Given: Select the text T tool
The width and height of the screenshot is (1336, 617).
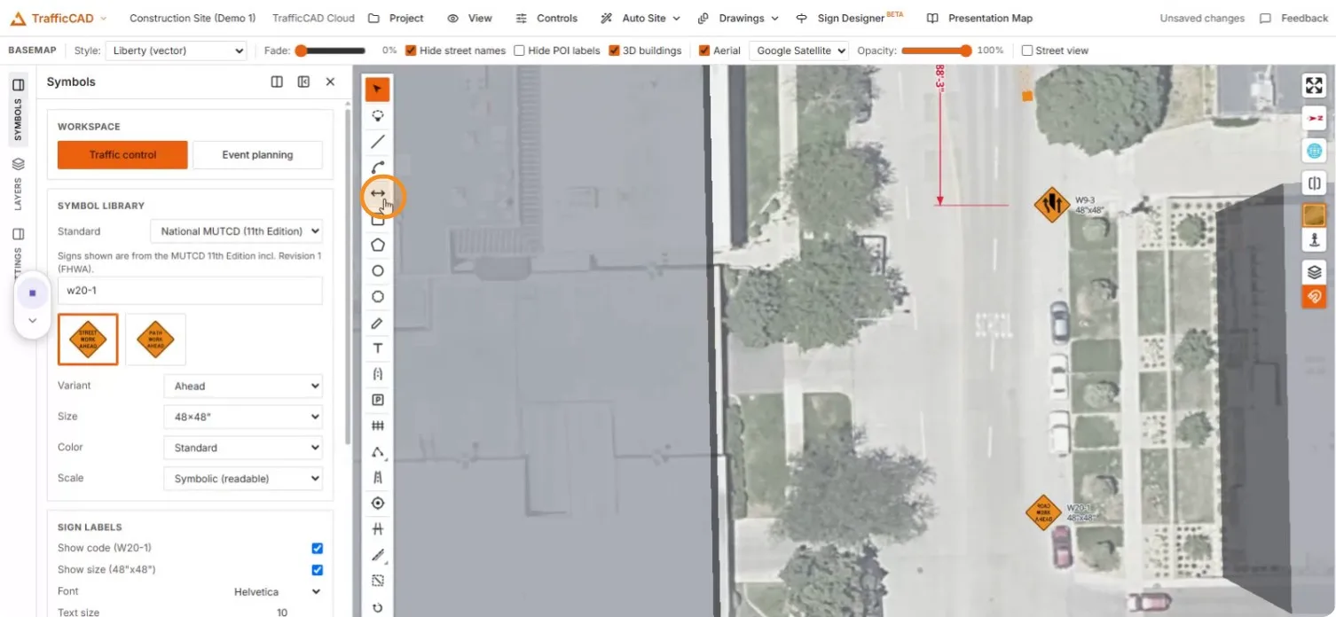Looking at the screenshot, I should (x=378, y=348).
